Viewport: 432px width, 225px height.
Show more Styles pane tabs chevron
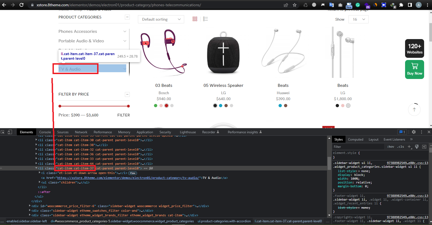[x=411, y=139]
